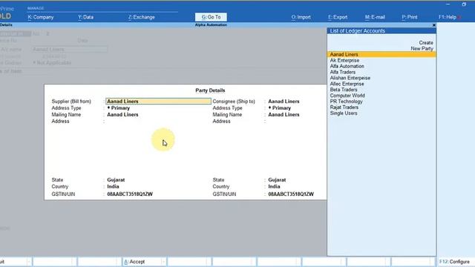475x267 pixels.
Task: Open the M: E-mail menu
Action: [x=375, y=17]
